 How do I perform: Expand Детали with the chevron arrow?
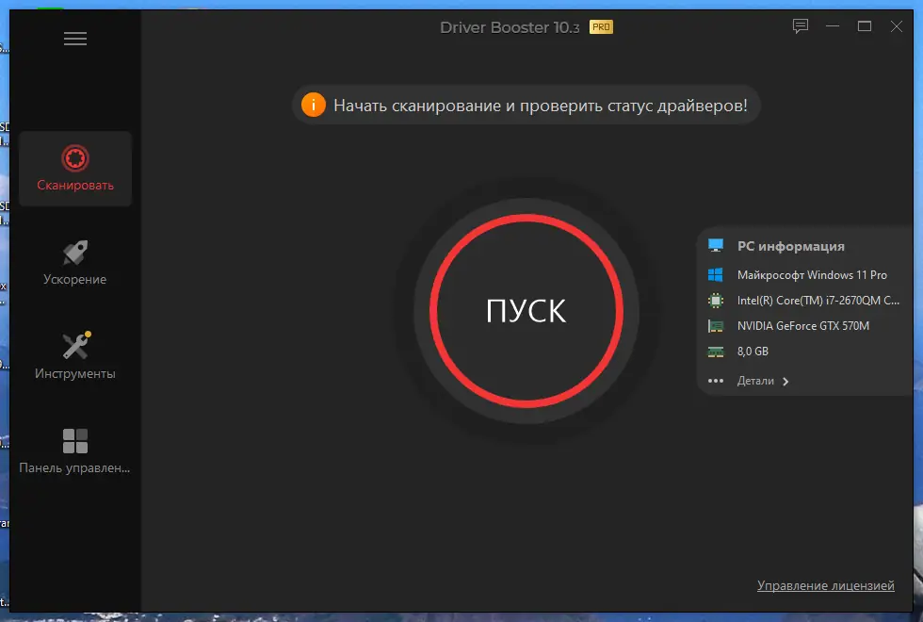tap(785, 381)
